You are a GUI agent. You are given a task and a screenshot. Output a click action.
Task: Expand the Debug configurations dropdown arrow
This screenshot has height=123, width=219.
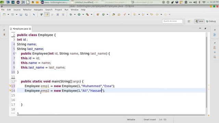(75, 14)
